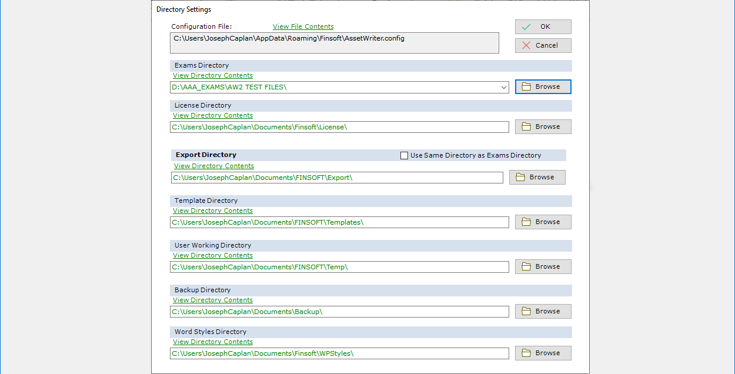Browse for the User Working Directory folder
The image size is (735, 374).
coord(543,267)
